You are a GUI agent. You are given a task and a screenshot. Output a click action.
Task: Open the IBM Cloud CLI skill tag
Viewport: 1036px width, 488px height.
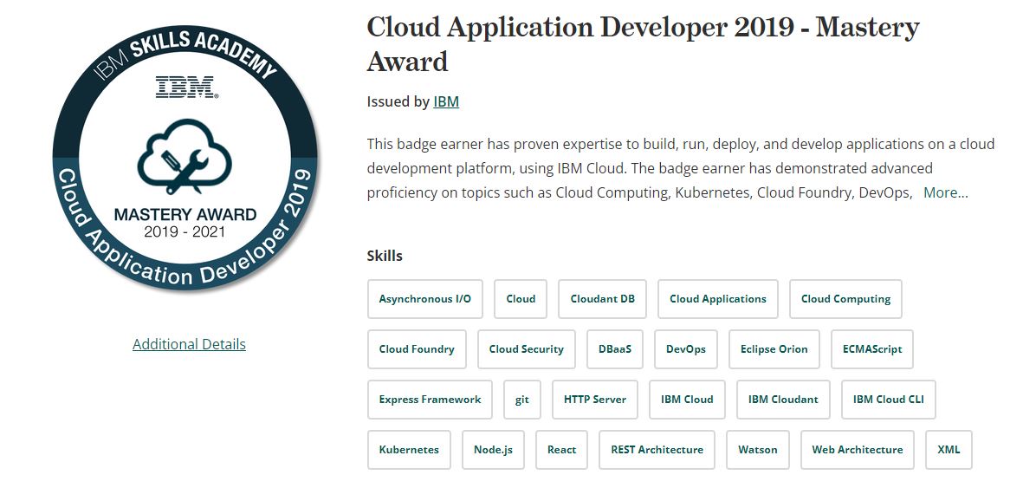tap(889, 400)
